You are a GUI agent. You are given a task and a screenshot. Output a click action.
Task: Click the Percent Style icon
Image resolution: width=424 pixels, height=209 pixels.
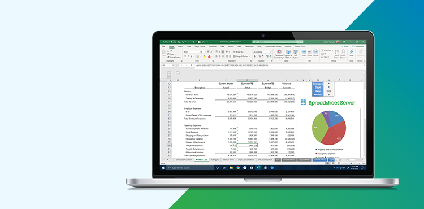coord(259,56)
